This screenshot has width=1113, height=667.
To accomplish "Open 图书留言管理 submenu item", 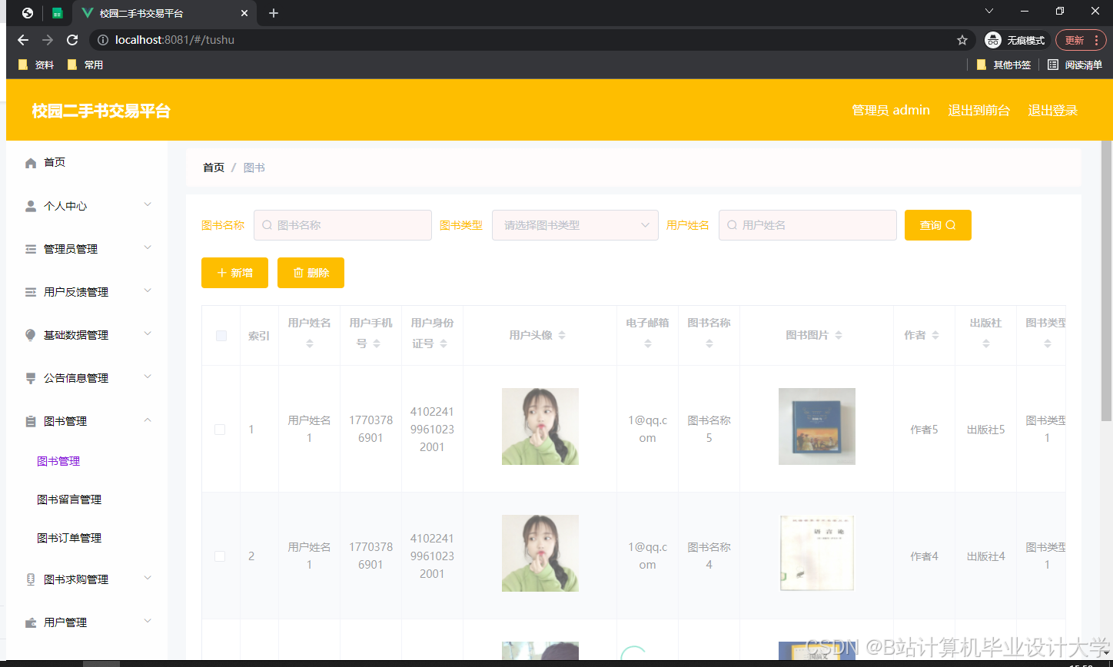I will (69, 499).
